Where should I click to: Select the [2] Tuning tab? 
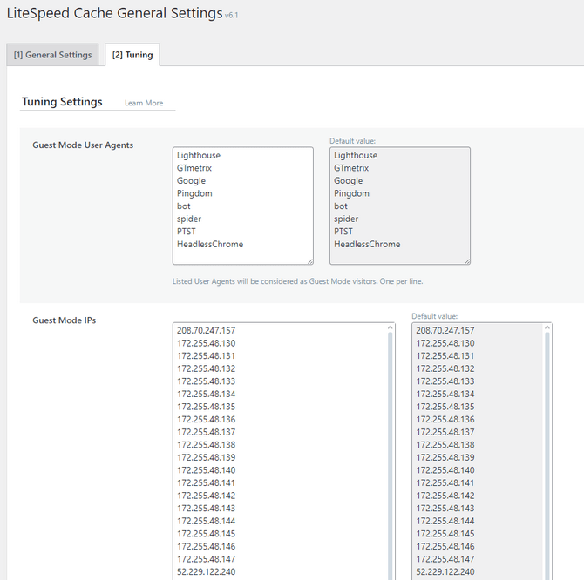(x=132, y=55)
